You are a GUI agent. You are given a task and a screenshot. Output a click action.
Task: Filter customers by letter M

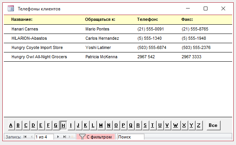click(101, 125)
